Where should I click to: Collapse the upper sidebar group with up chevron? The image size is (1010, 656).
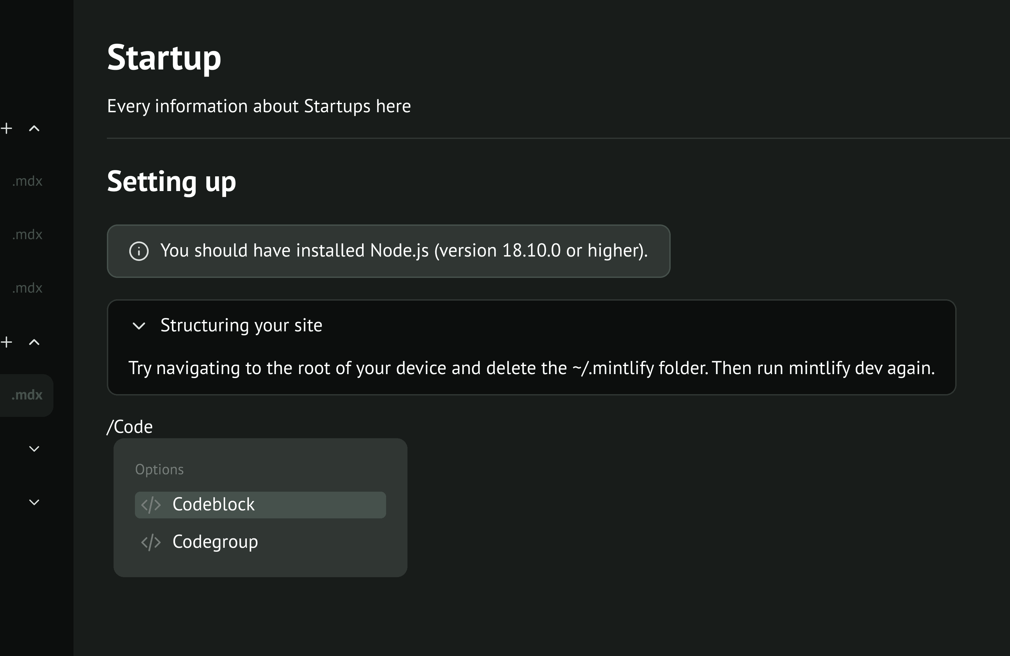(x=34, y=128)
